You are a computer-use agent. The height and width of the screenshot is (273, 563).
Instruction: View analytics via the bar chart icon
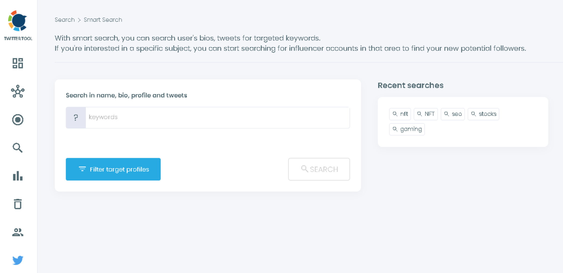(18, 176)
